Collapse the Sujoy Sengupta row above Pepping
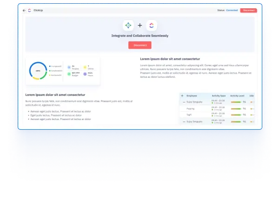Viewport: 280px width, 203px height. [184, 102]
